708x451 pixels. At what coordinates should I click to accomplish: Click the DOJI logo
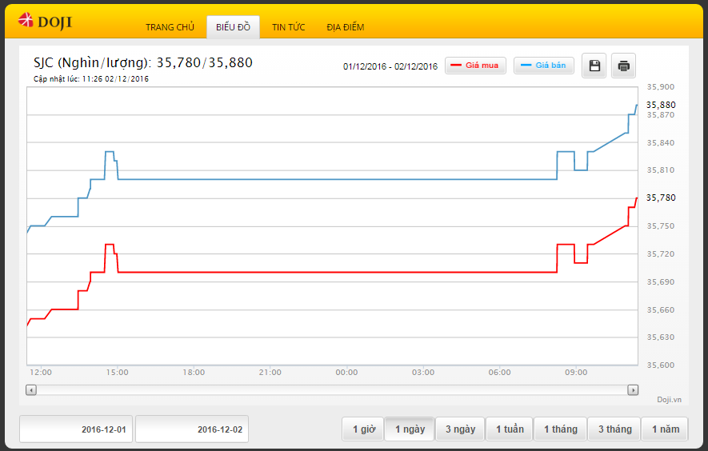[x=45, y=22]
